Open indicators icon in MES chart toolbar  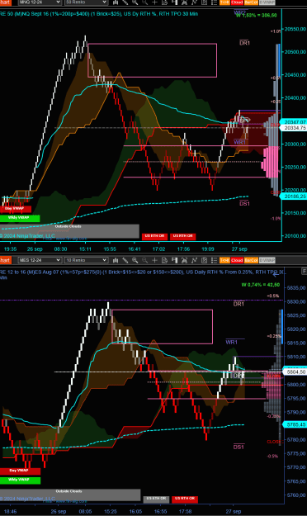195,260
